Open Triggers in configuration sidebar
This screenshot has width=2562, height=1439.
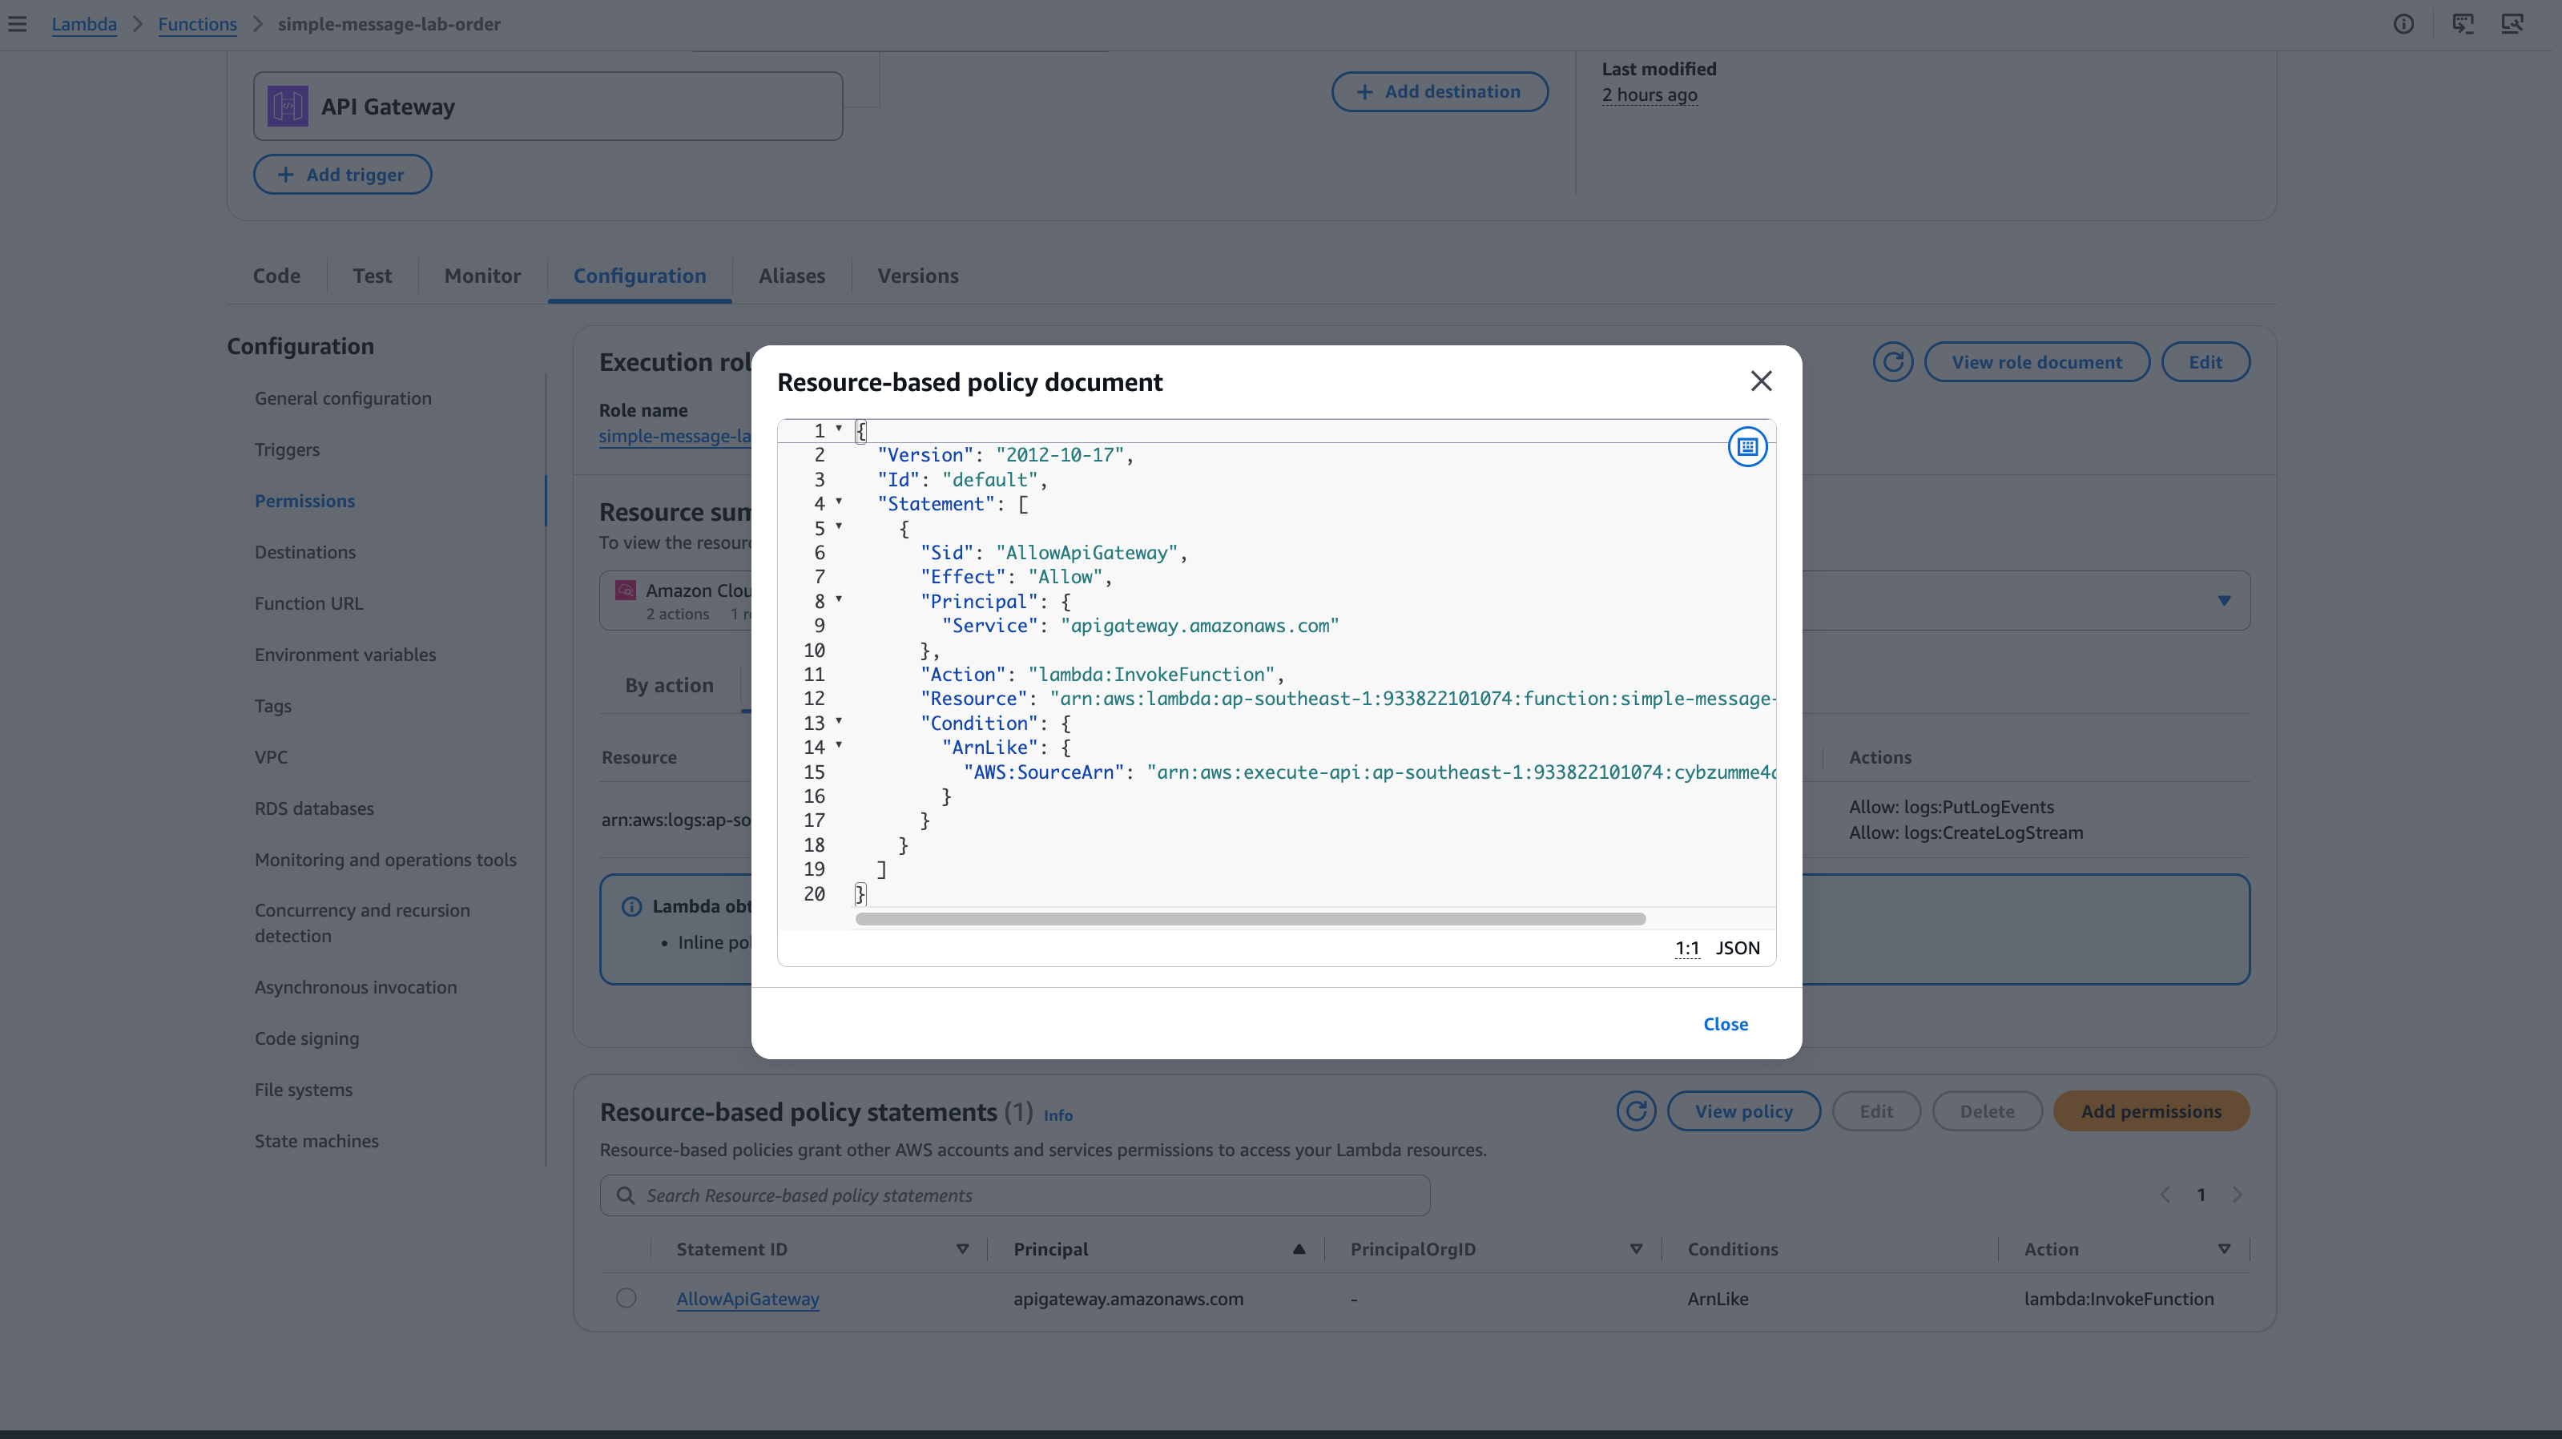click(288, 449)
